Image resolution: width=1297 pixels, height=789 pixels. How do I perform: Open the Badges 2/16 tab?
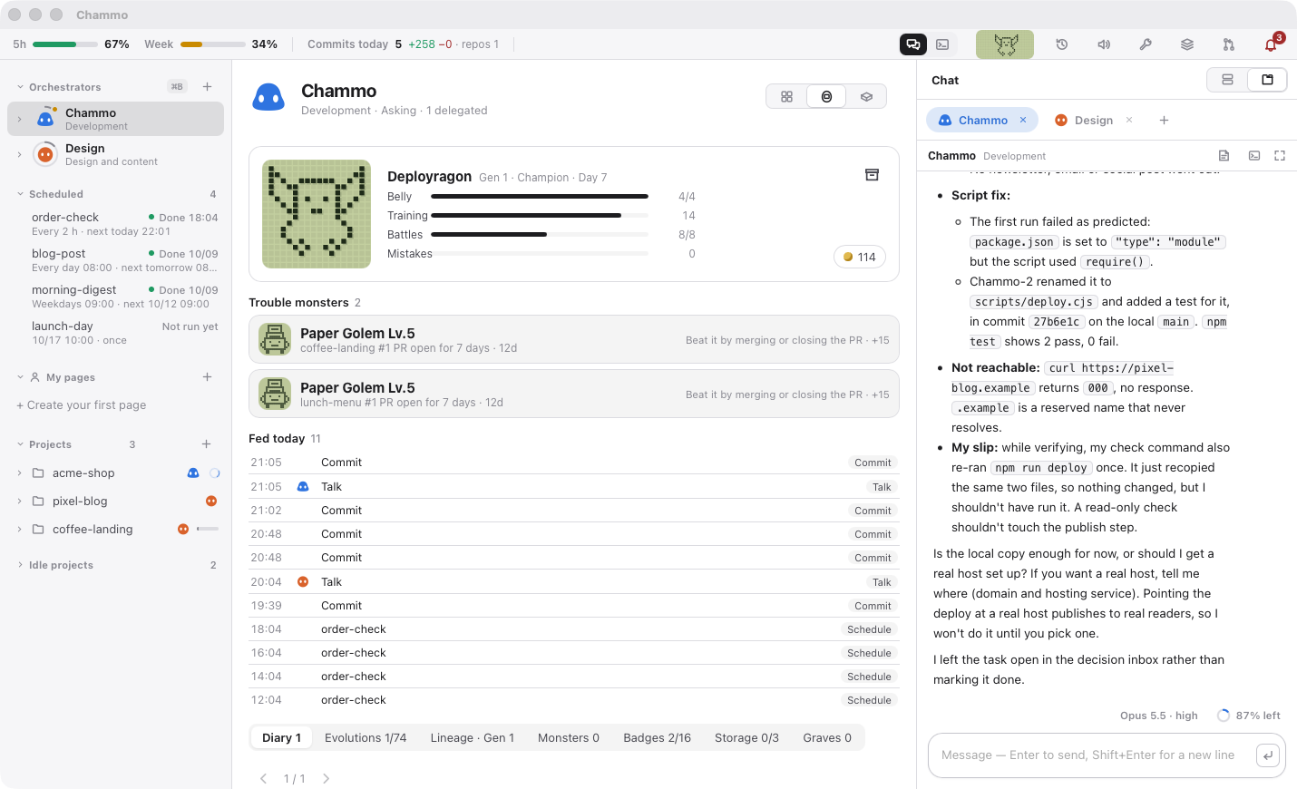pos(658,738)
